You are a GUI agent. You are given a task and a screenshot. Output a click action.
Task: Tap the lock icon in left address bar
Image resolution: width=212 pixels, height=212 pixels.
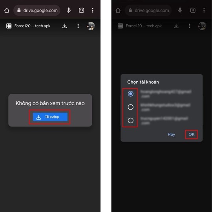(19, 11)
